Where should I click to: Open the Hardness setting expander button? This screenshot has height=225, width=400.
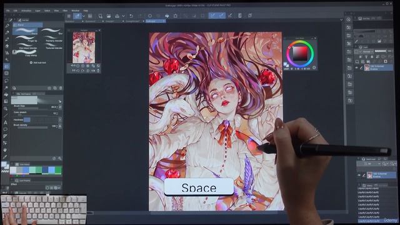[x=60, y=119]
